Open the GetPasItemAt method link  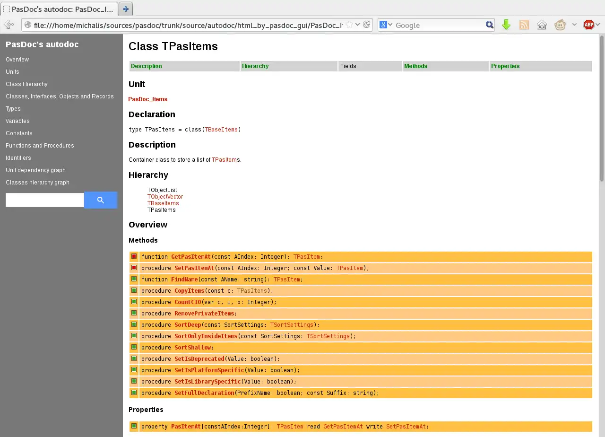191,257
